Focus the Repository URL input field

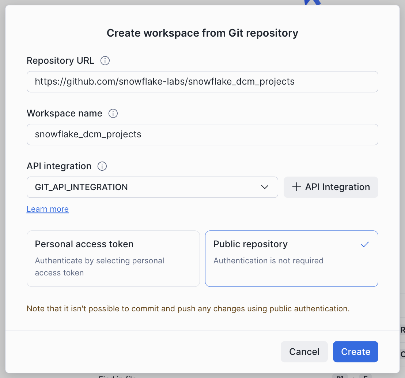click(202, 81)
